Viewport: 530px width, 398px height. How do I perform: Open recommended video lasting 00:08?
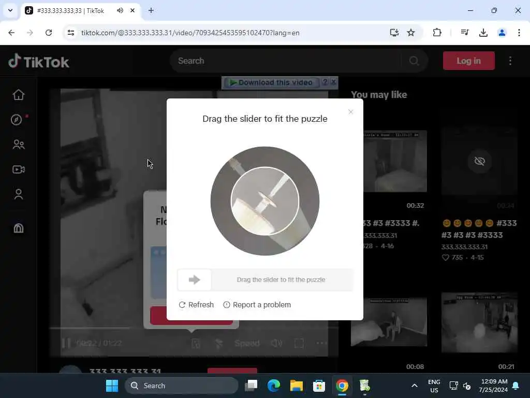pos(389,321)
